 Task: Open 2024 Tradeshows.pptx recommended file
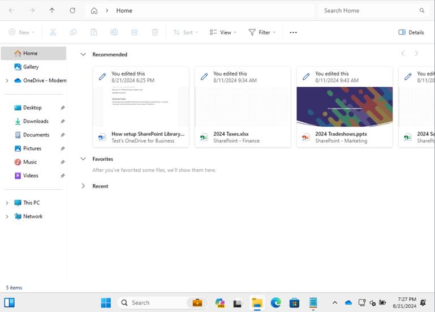[x=344, y=107]
